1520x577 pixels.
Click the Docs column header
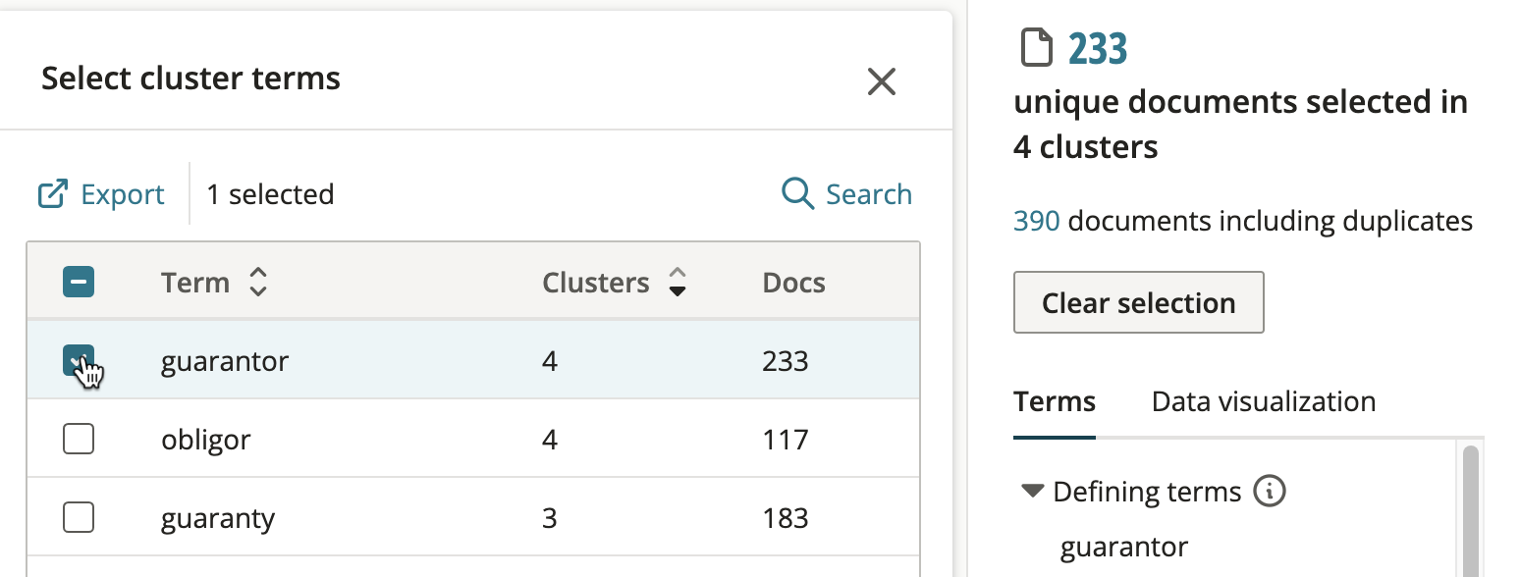click(793, 283)
